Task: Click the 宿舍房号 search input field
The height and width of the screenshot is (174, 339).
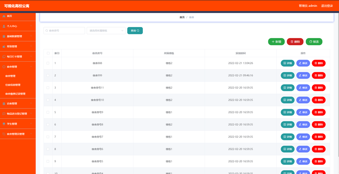Action: (65, 30)
